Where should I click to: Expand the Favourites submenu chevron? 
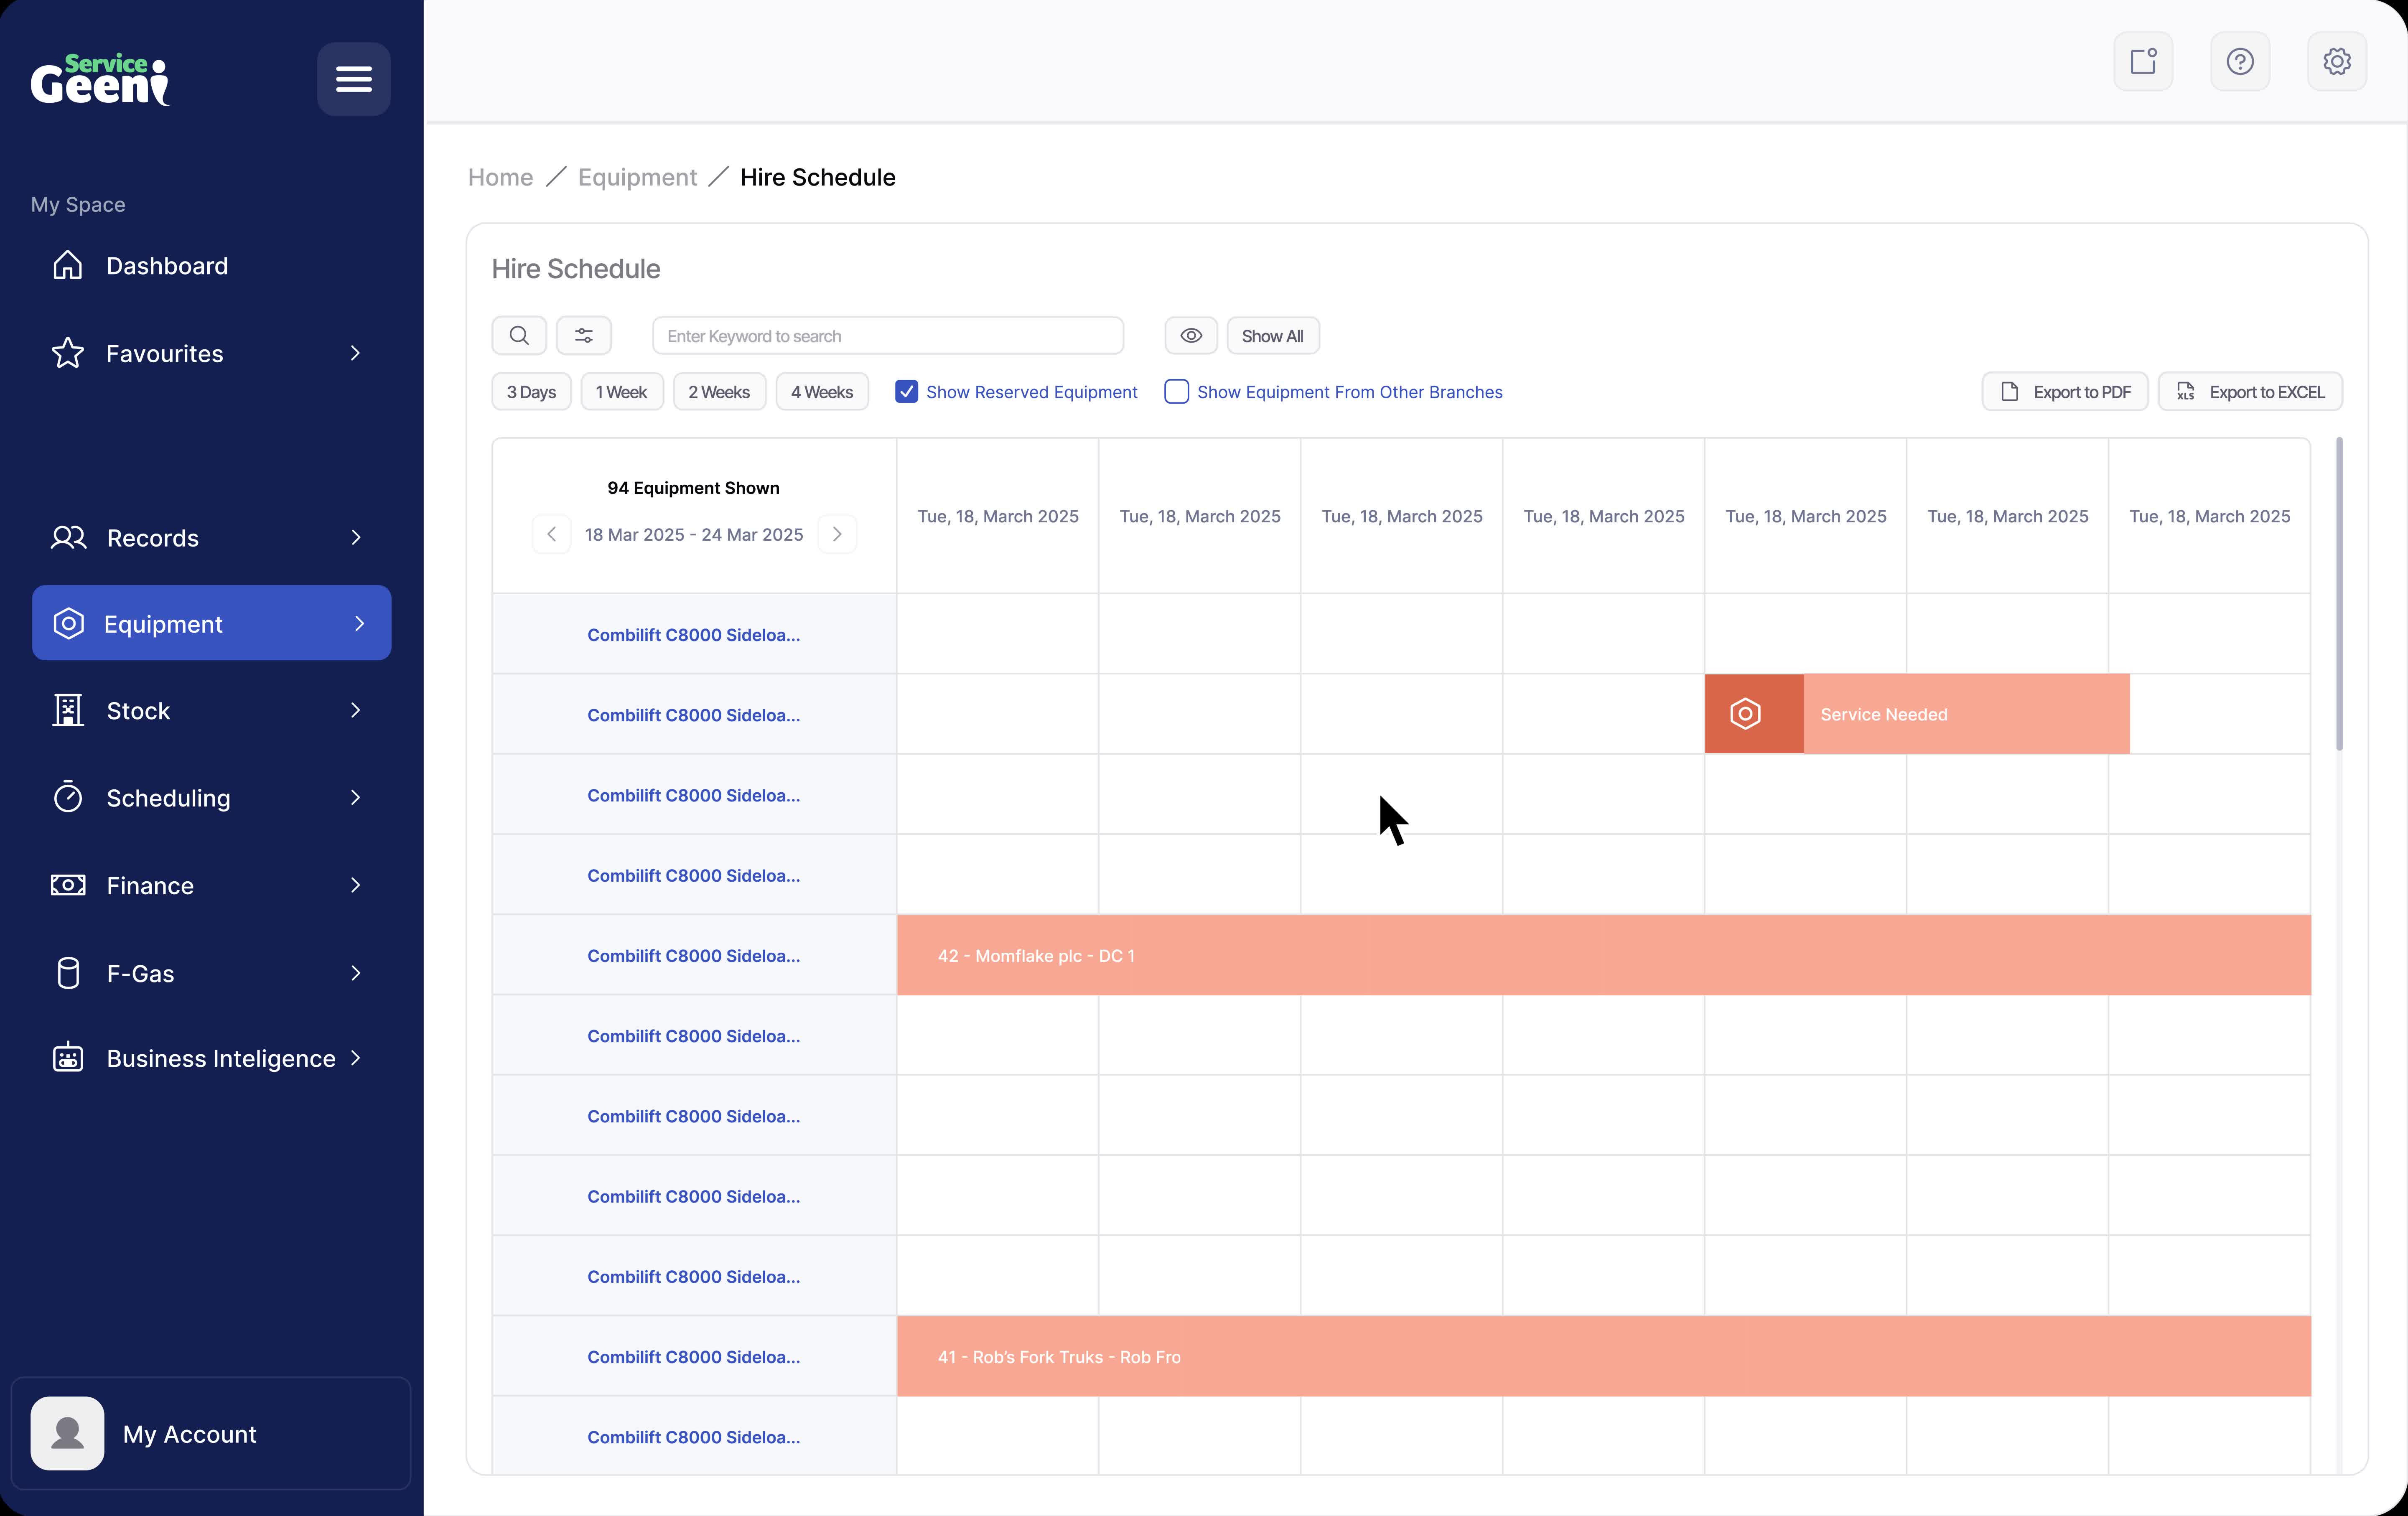[355, 353]
